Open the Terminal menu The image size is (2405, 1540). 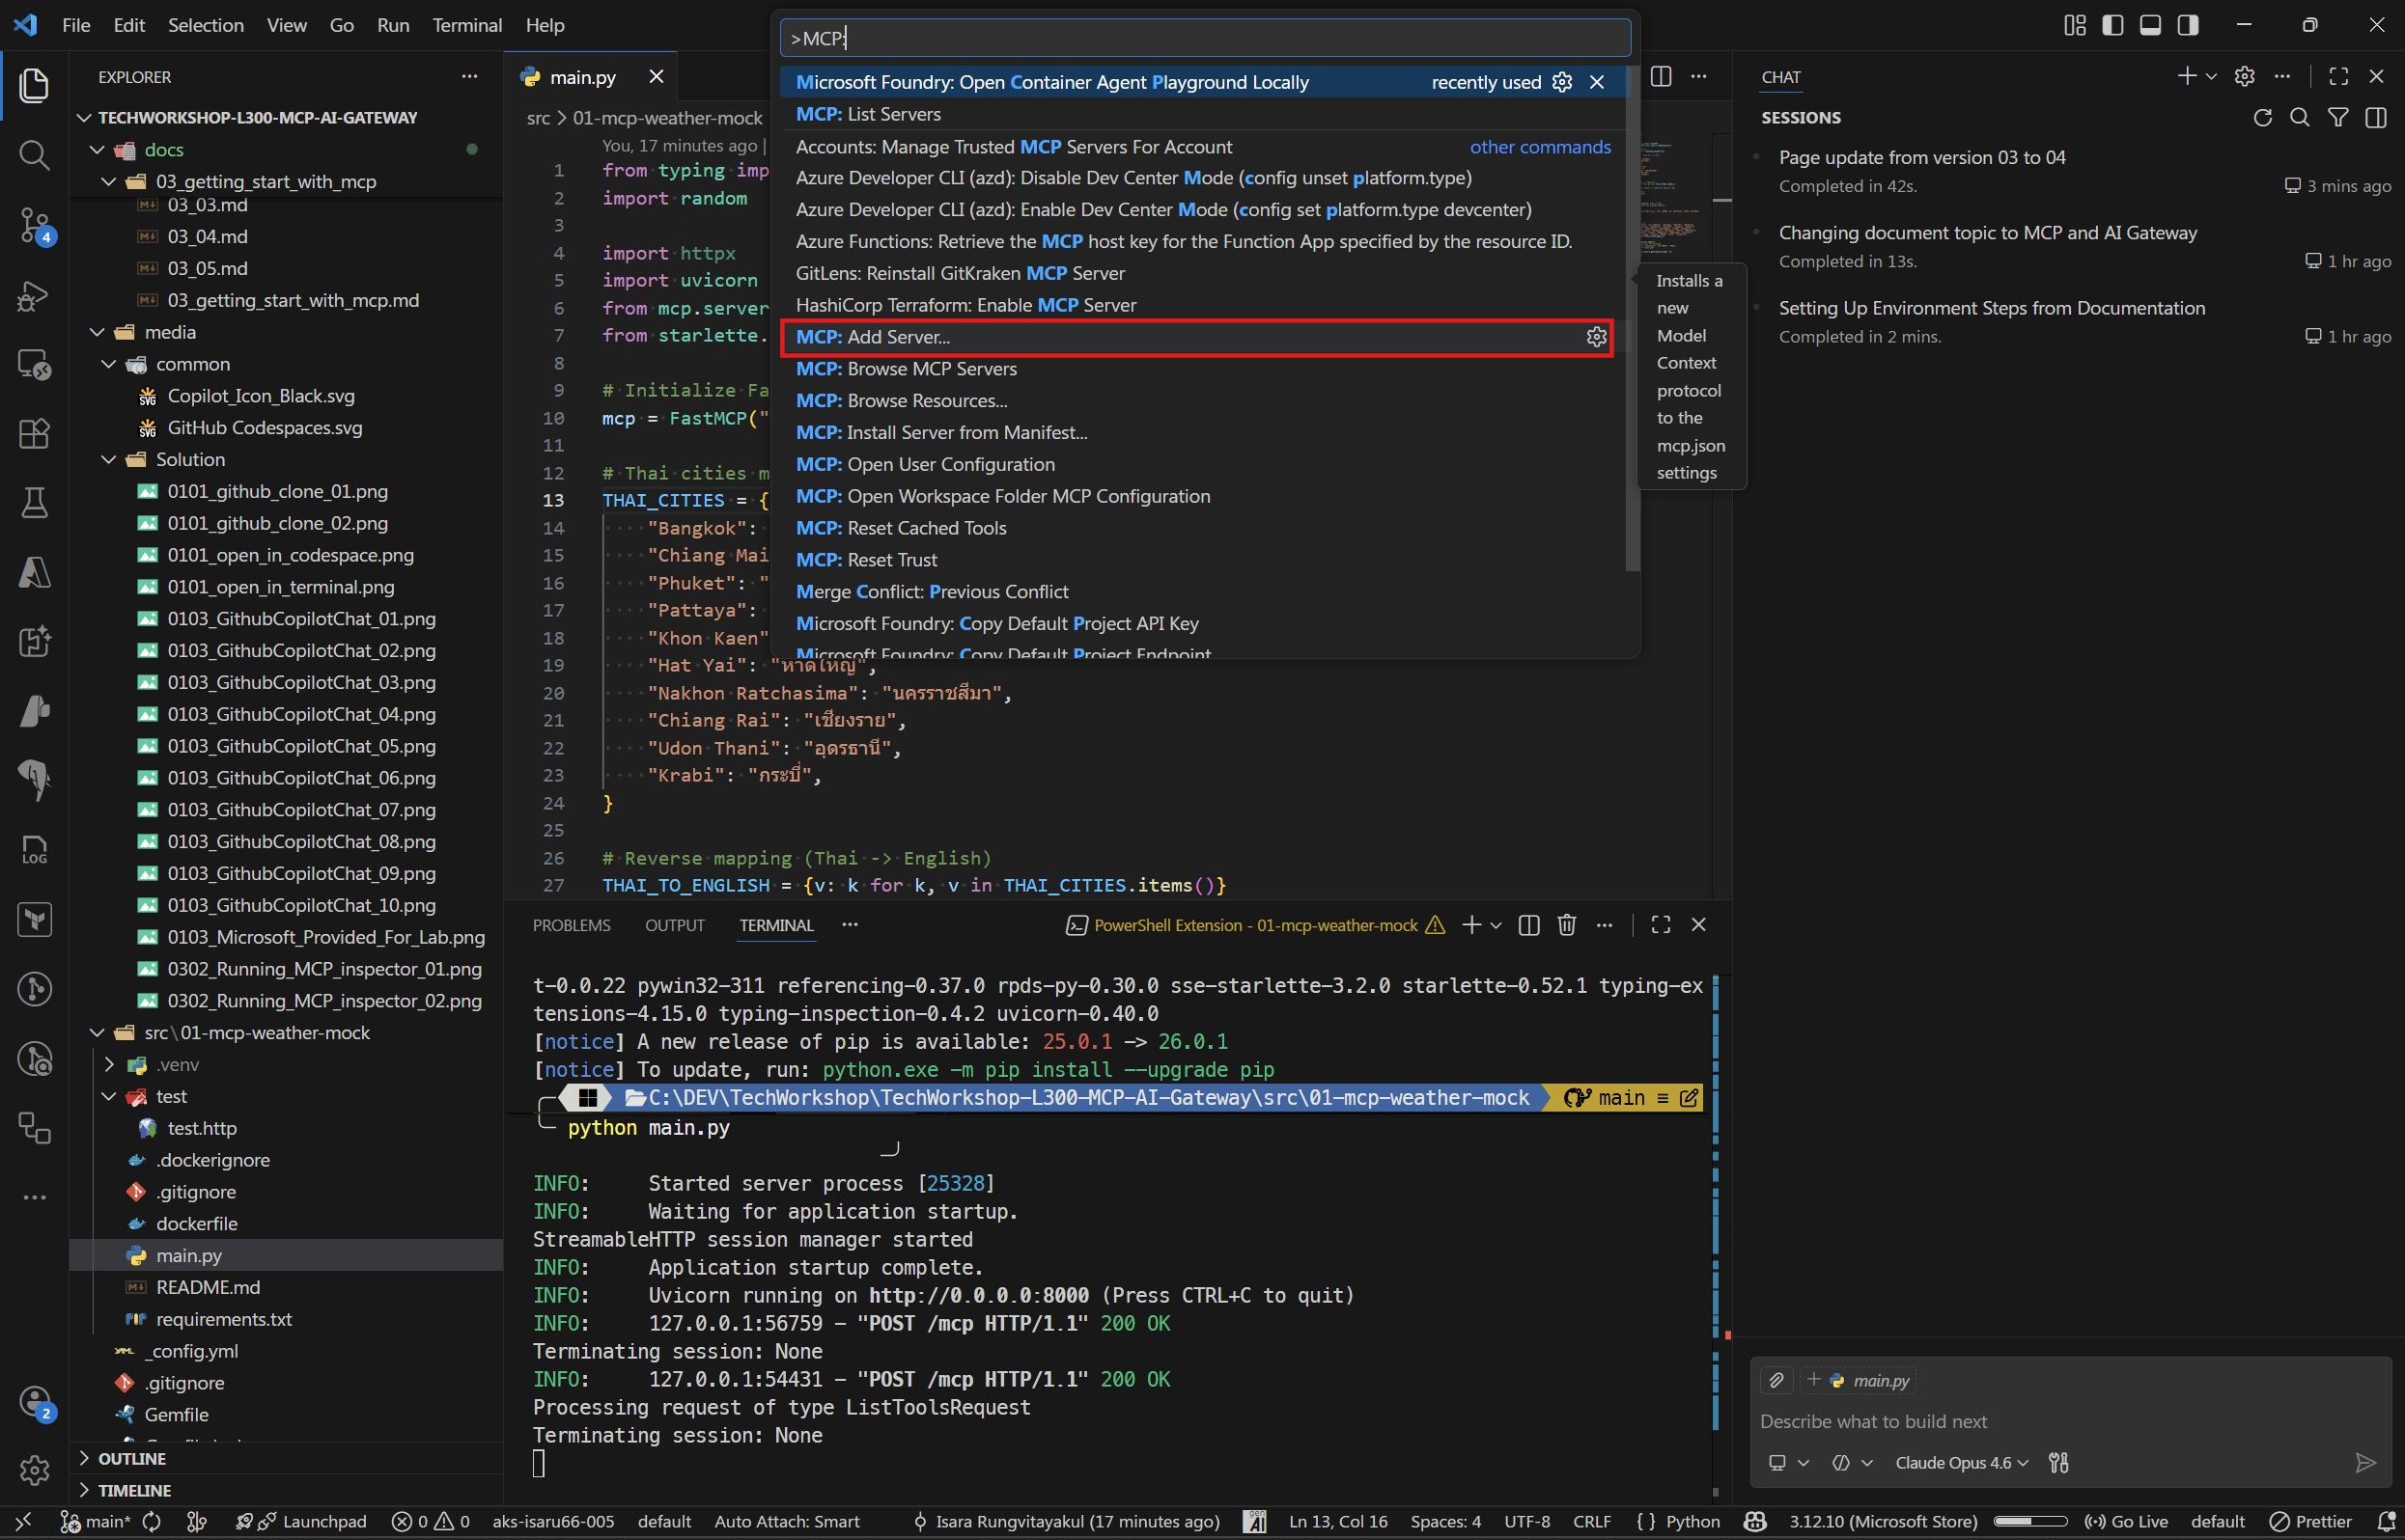[466, 25]
